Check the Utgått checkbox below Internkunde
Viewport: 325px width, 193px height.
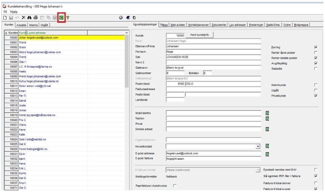[316, 90]
